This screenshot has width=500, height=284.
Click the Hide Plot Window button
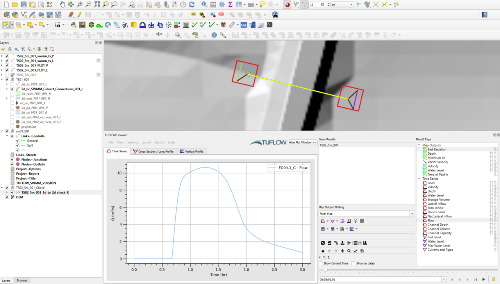[302, 143]
